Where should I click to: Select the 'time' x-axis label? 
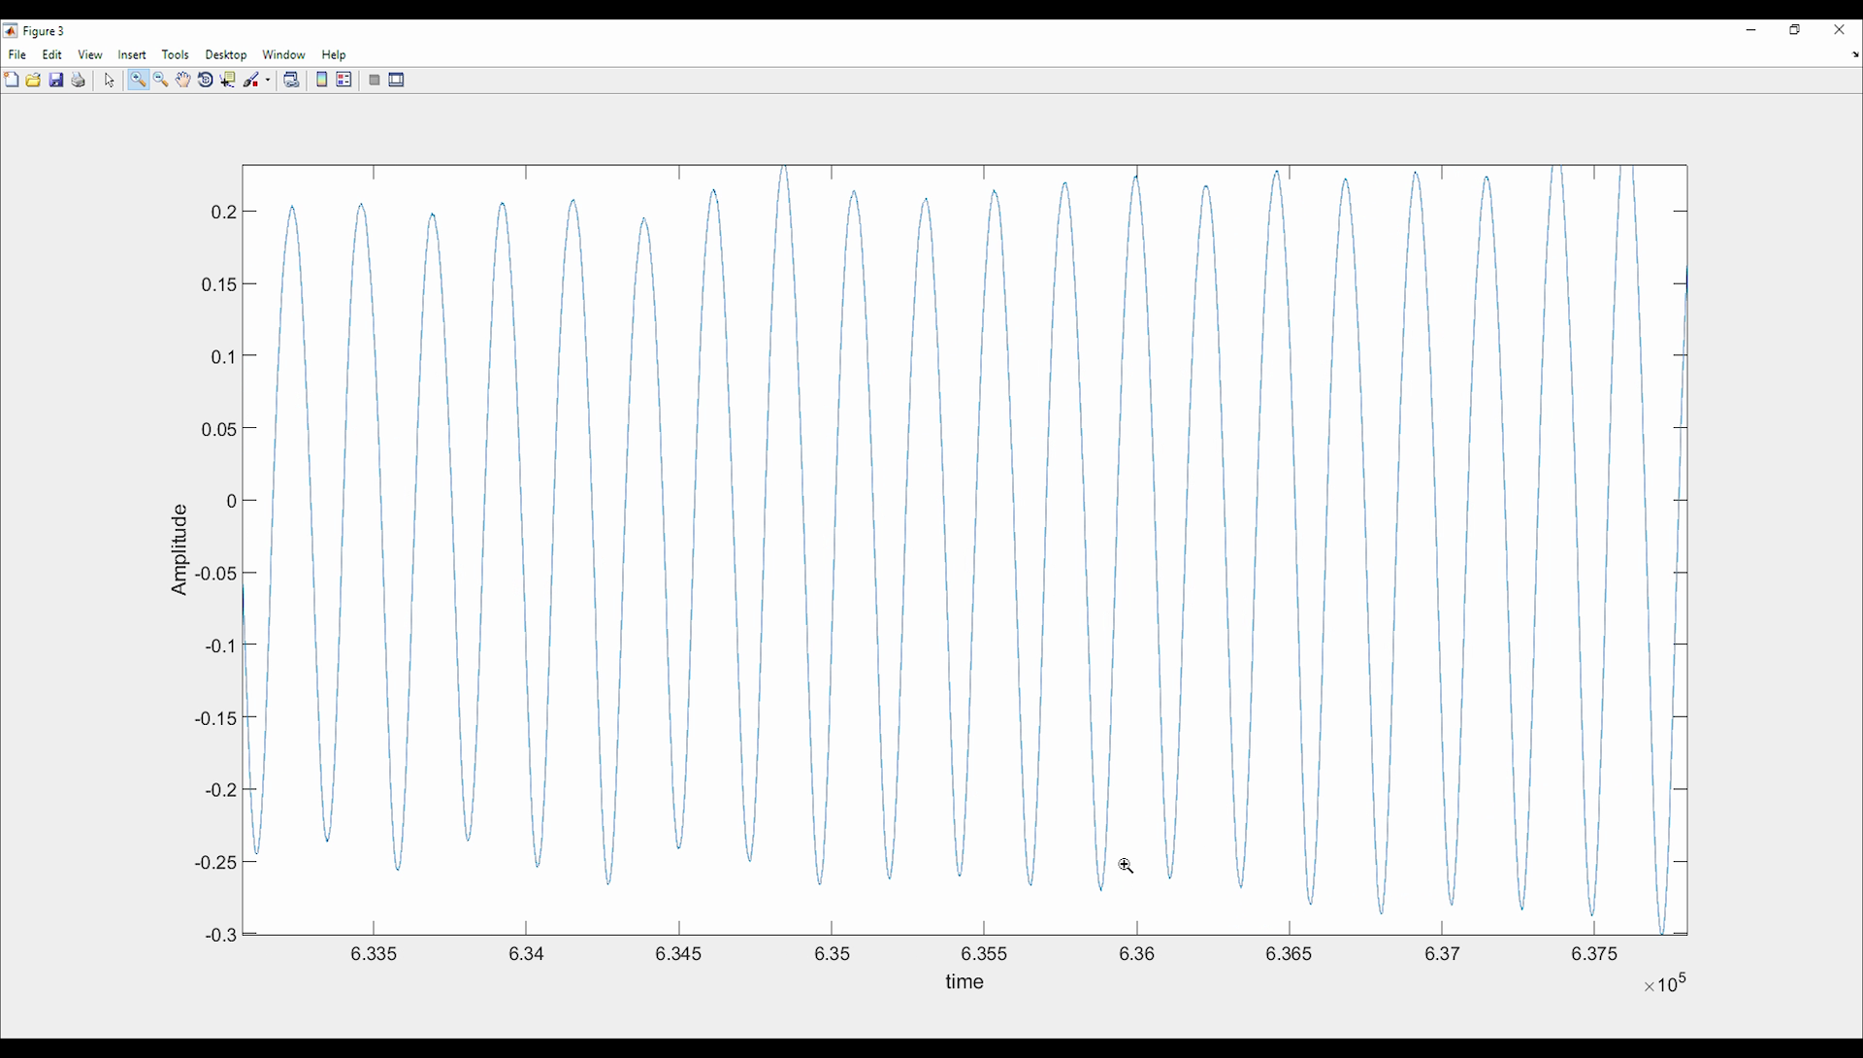pyautogui.click(x=965, y=982)
